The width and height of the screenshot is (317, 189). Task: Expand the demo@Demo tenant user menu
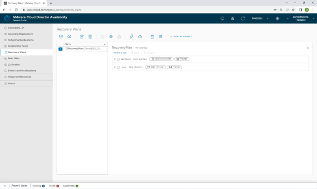click(301, 18)
